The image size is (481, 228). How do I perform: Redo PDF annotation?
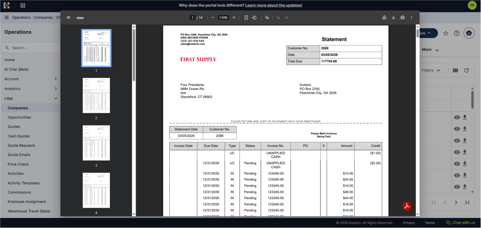(286, 18)
